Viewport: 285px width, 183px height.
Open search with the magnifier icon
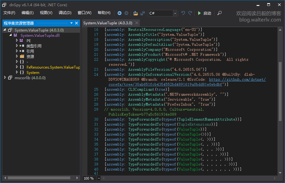(219, 13)
